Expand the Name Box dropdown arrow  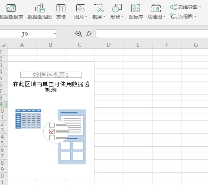54,34
